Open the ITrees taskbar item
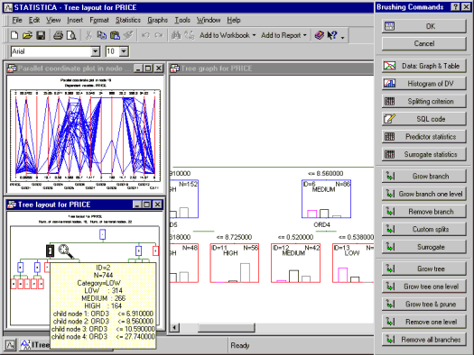This screenshot has height=355, width=474. click(x=35, y=344)
